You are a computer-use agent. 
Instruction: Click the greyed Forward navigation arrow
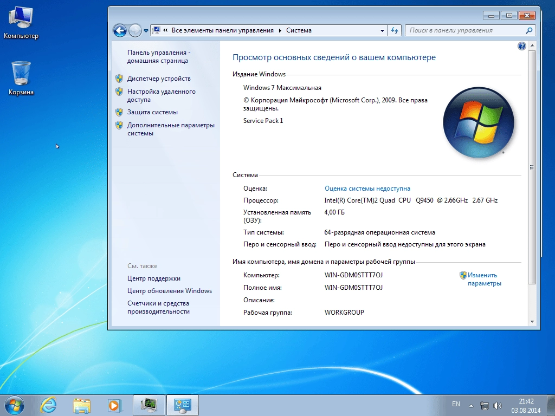tap(135, 30)
